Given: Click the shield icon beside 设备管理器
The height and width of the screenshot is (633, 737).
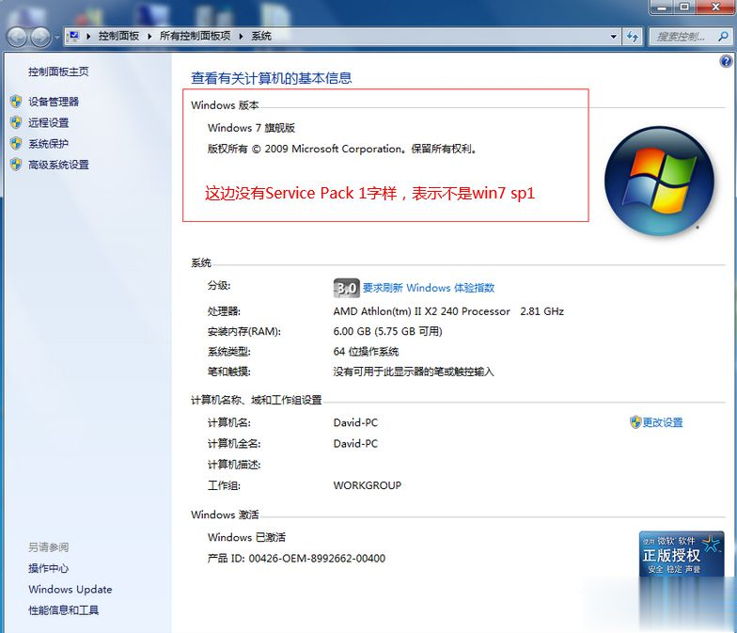Looking at the screenshot, I should pos(16,102).
